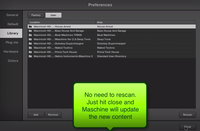Select location Macintosh HD:...:Dubstep Supercharged
This screenshot has height=131, width=200.
(x=58, y=43)
